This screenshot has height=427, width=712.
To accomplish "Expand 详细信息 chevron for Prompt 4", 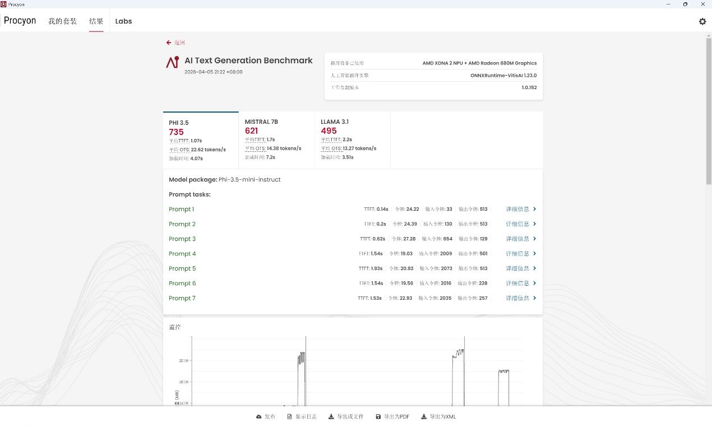I will point(535,254).
